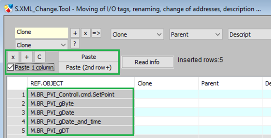Click the Descript dropdown field
Screen dimensions: 271x138
(249, 34)
